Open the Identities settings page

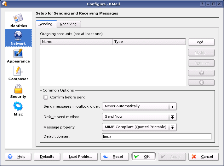(x=18, y=20)
